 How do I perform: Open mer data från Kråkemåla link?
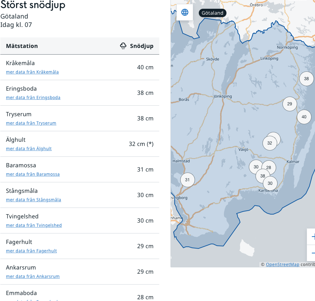pyautogui.click(x=32, y=72)
